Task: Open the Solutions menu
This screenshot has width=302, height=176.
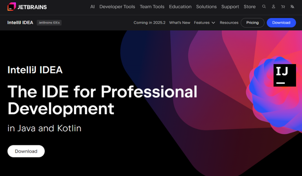Action: click(x=206, y=7)
